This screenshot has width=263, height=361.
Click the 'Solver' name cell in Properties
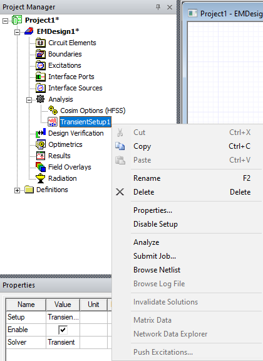click(26, 342)
